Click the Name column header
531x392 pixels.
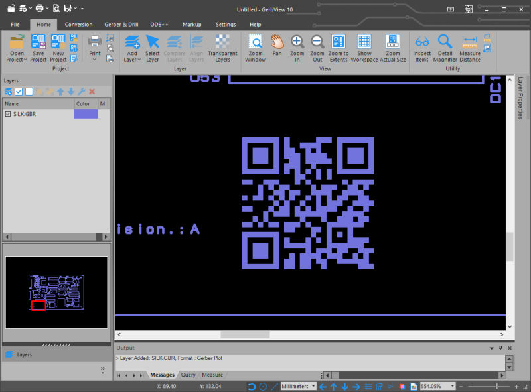(38, 104)
